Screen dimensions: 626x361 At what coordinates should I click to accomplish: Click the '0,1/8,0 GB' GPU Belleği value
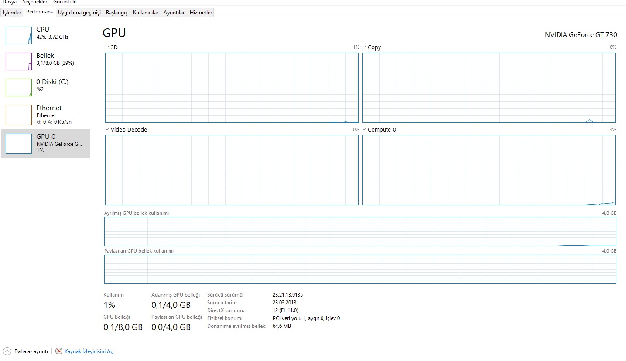123,327
